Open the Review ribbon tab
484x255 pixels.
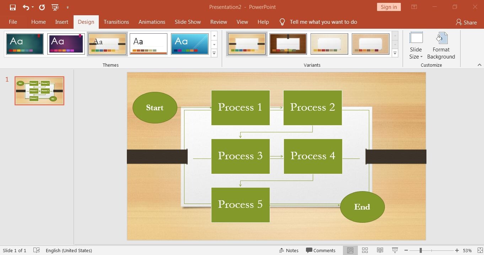point(219,22)
